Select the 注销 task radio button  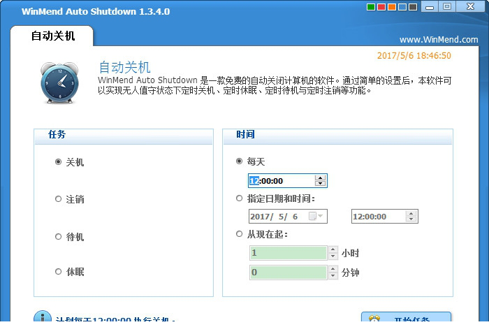(x=58, y=199)
